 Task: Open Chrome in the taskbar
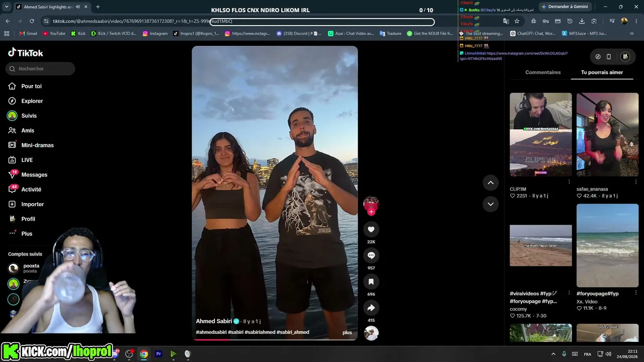click(x=144, y=354)
